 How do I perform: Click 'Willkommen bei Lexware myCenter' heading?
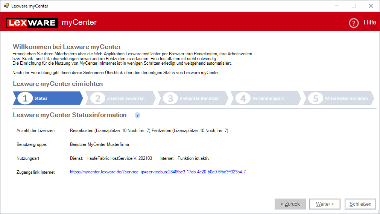[67, 47]
